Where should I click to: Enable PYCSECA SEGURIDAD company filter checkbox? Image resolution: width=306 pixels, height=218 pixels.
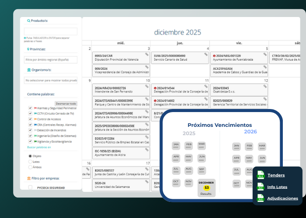(30, 187)
